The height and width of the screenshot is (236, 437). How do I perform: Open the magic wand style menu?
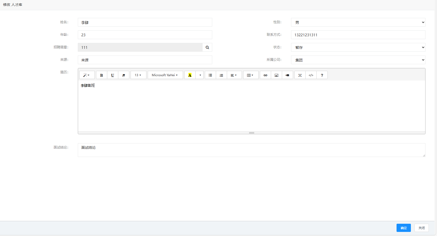pyautogui.click(x=87, y=75)
